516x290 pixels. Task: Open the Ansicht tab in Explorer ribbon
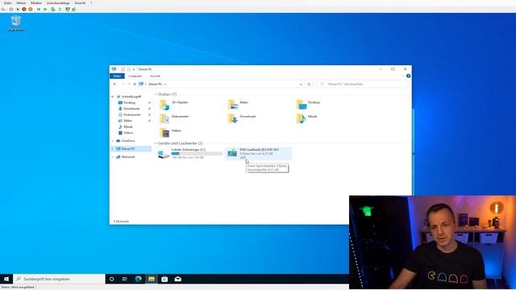click(155, 76)
